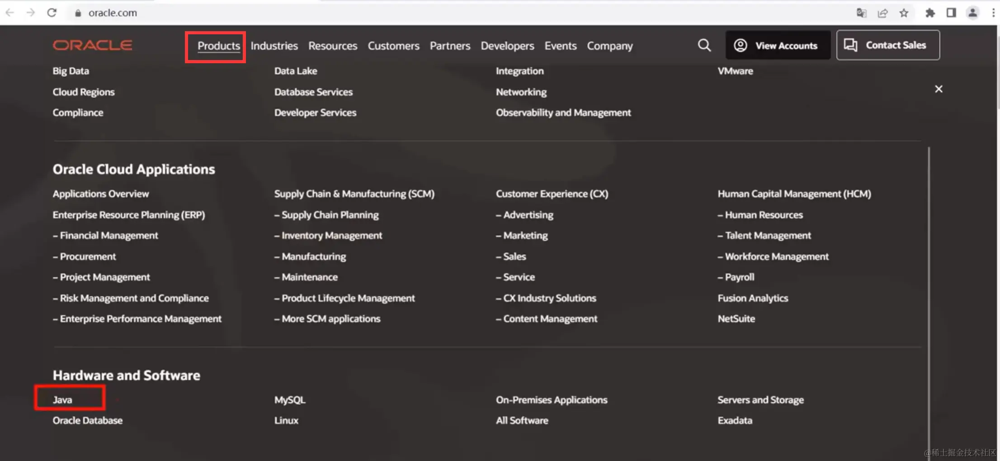Open Enterprise Performance Management
This screenshot has height=461, width=1000.
click(137, 319)
